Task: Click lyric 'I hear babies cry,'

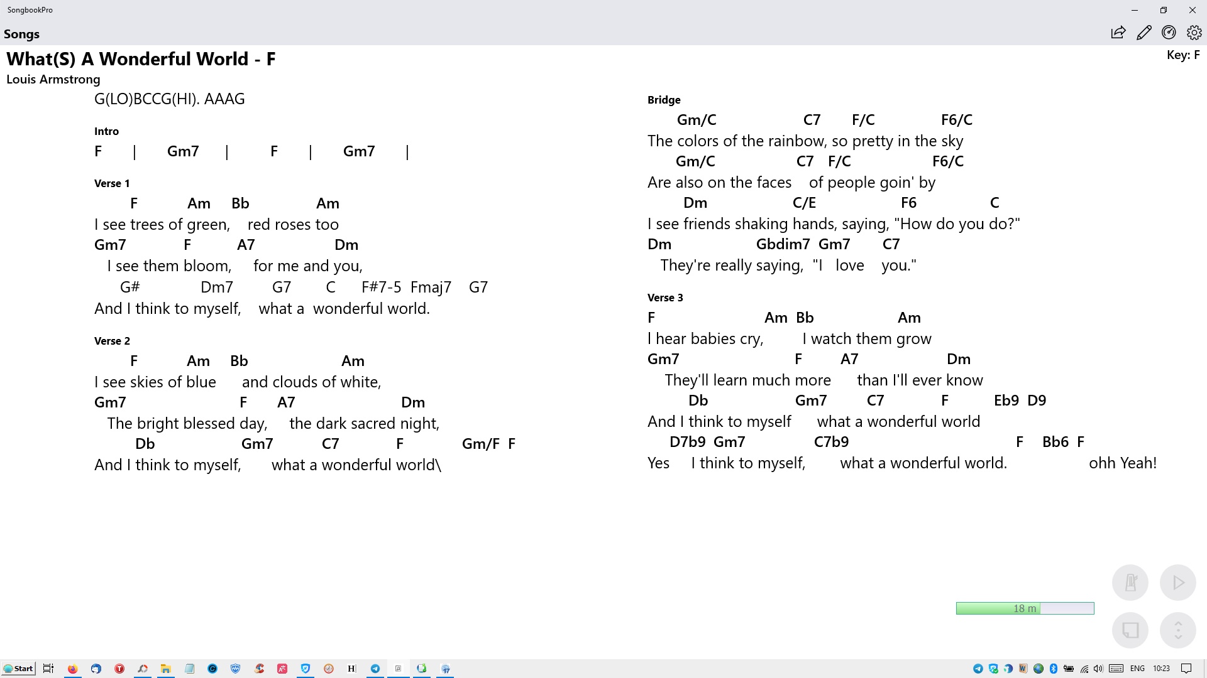Action: coord(705,339)
